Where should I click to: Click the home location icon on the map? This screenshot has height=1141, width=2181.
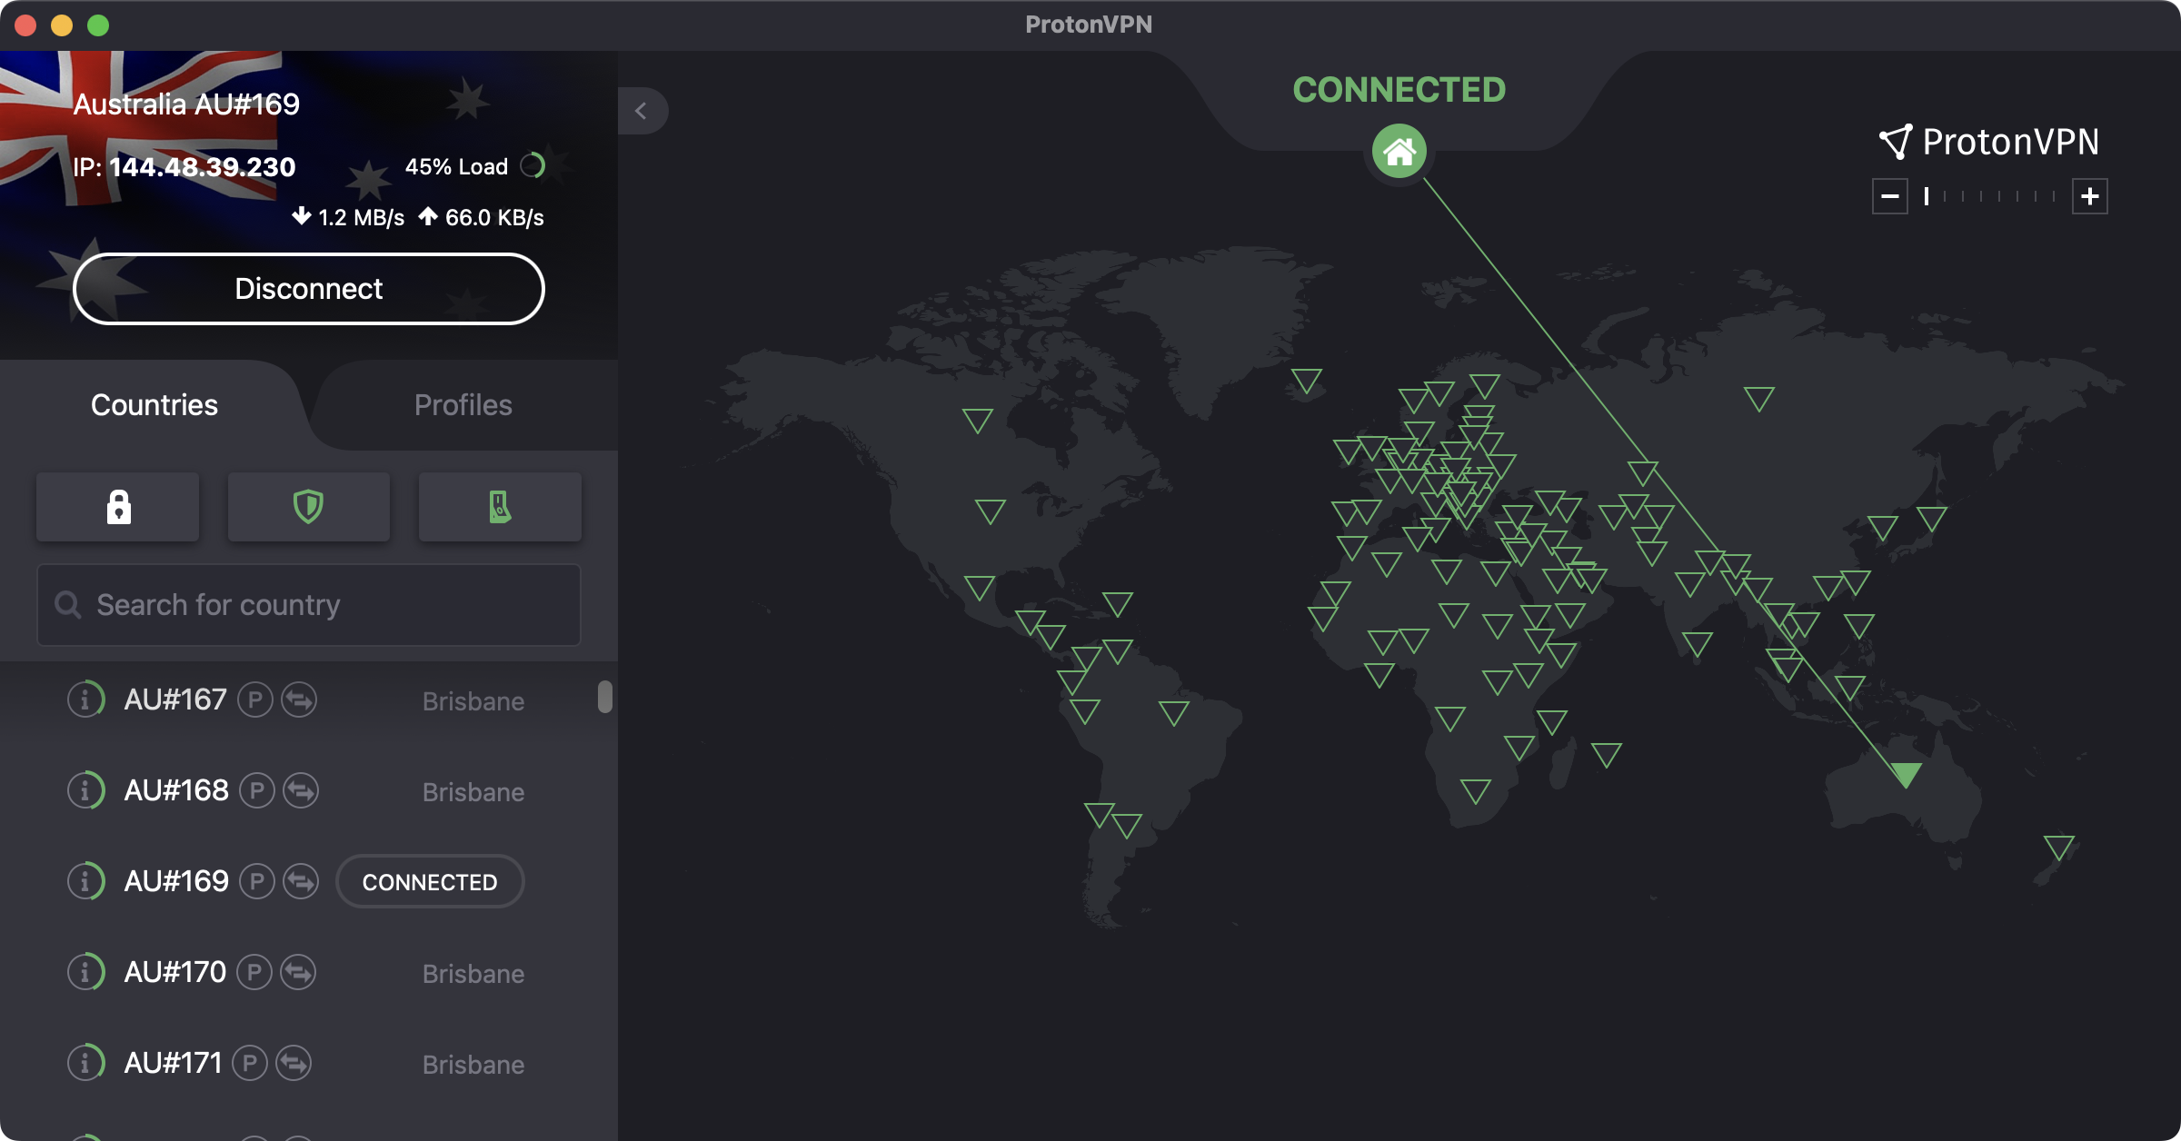click(x=1399, y=152)
